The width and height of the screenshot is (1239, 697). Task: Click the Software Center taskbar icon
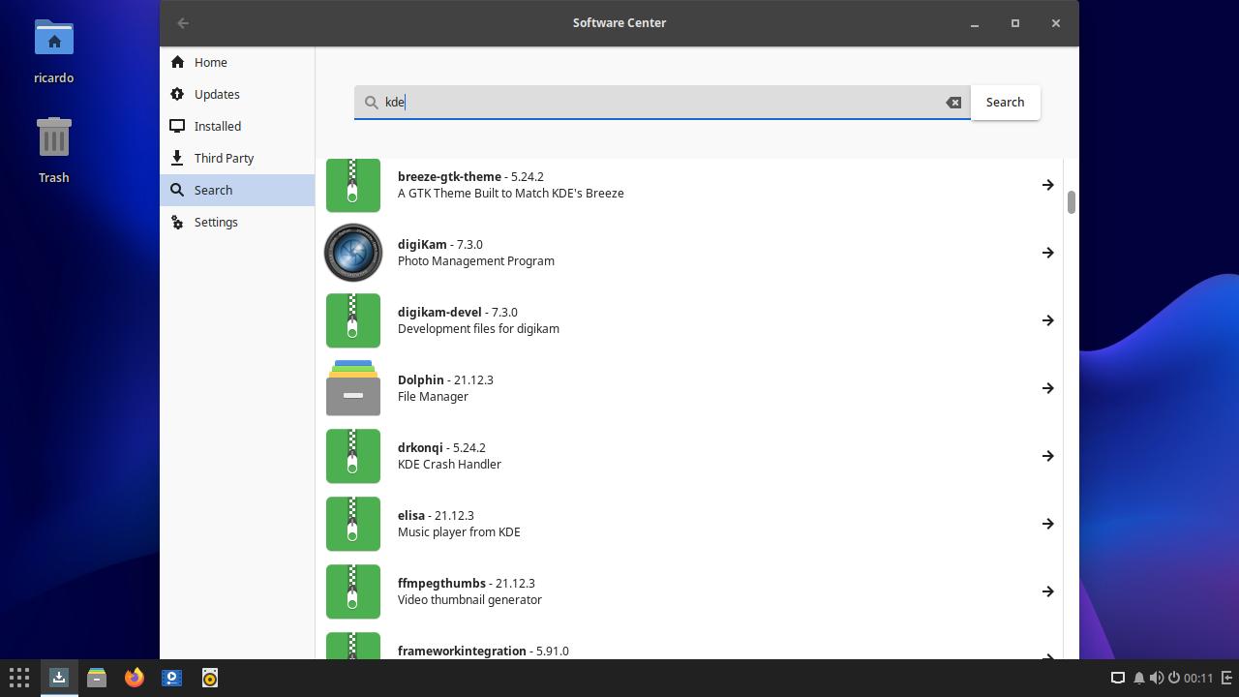pos(59,678)
